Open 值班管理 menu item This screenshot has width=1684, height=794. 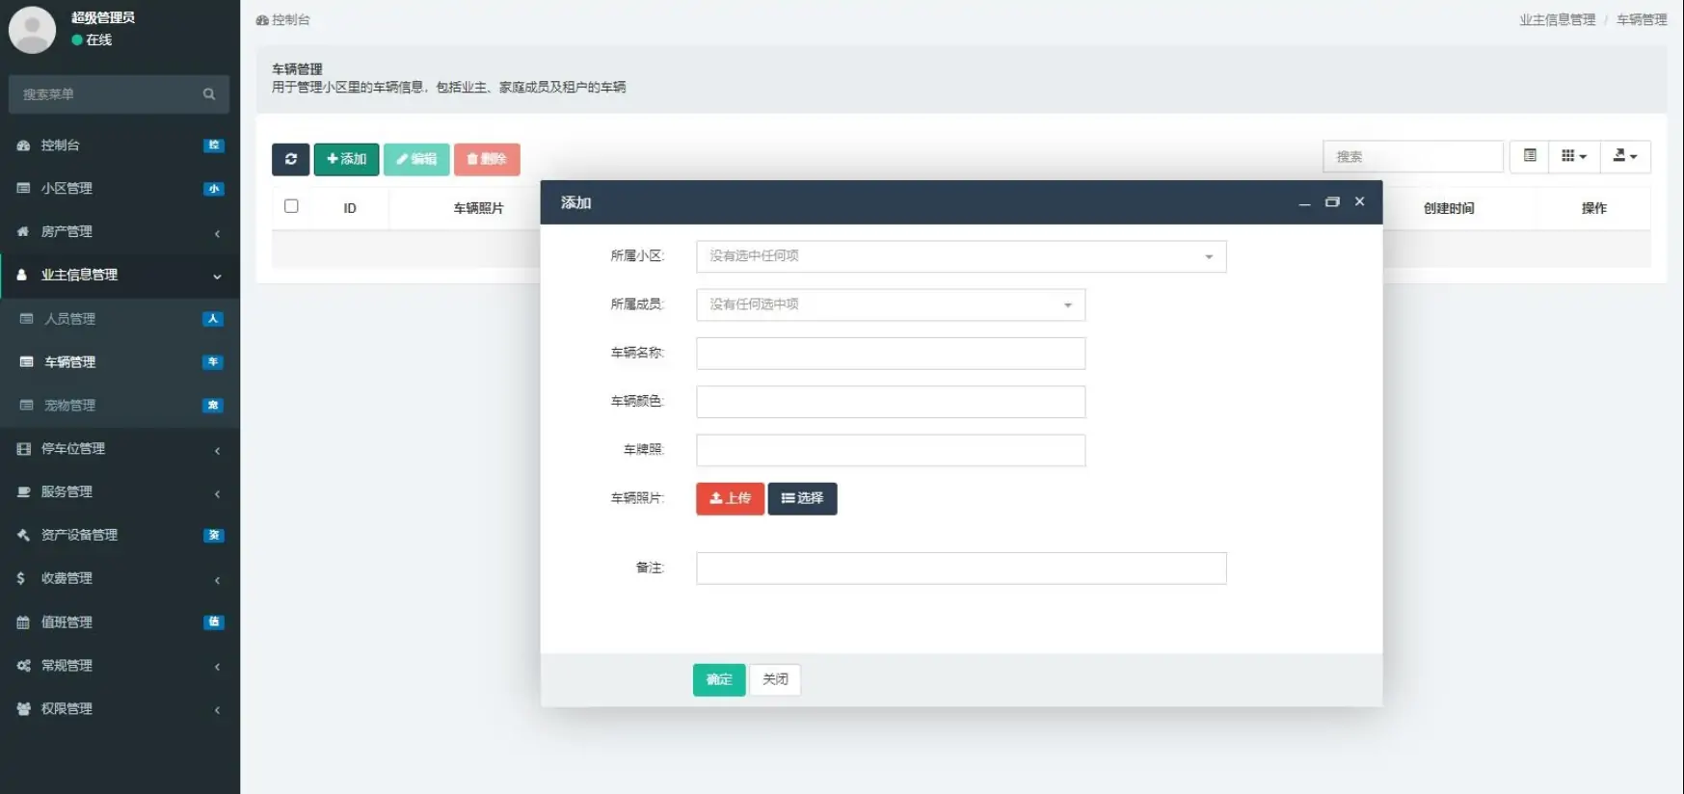click(x=120, y=622)
